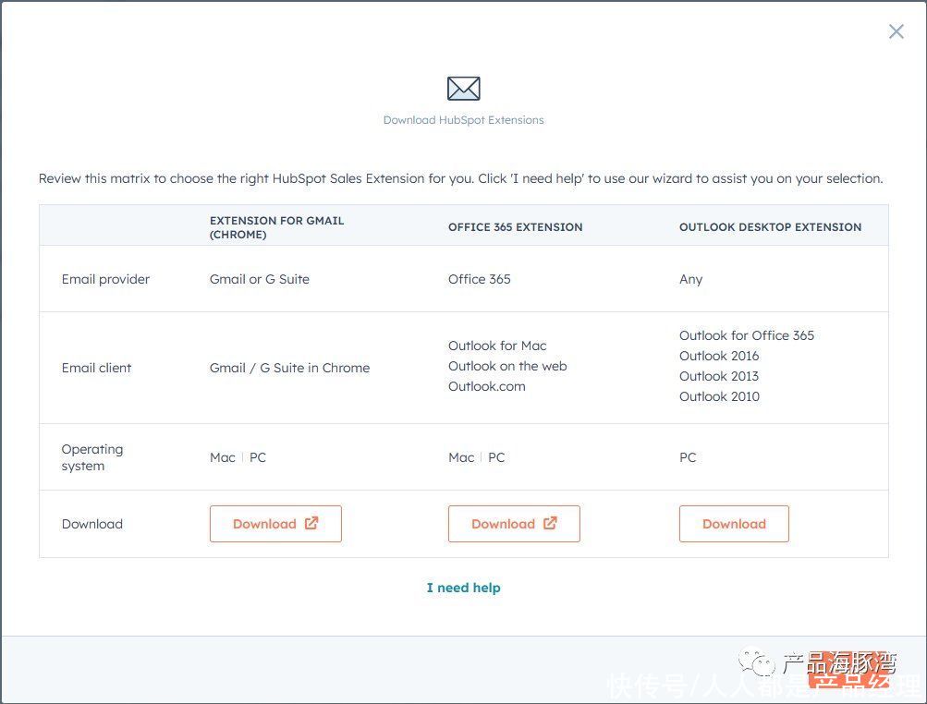
Task: Select the 'Extension for Gmail (Chrome)' column header
Action: [276, 227]
